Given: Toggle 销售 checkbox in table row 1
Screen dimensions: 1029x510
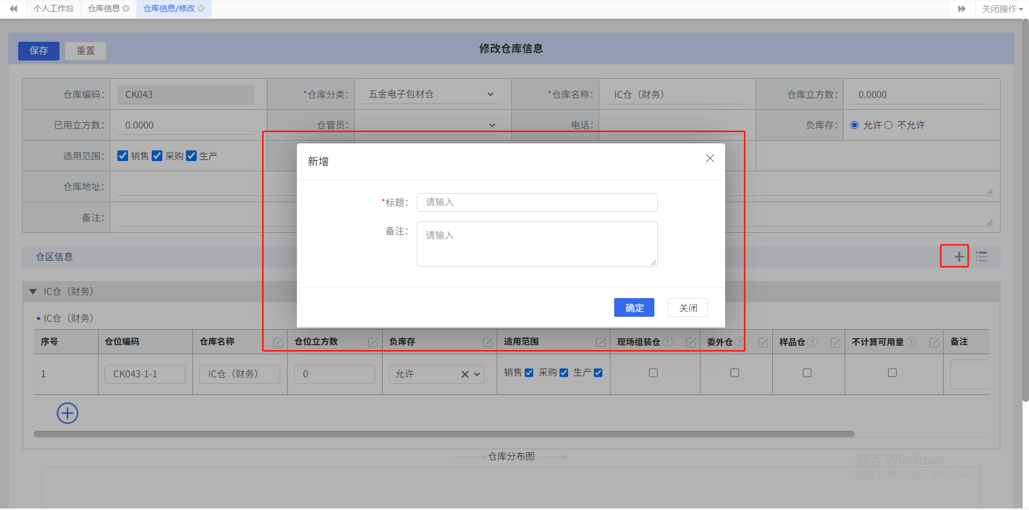Looking at the screenshot, I should click(x=529, y=373).
